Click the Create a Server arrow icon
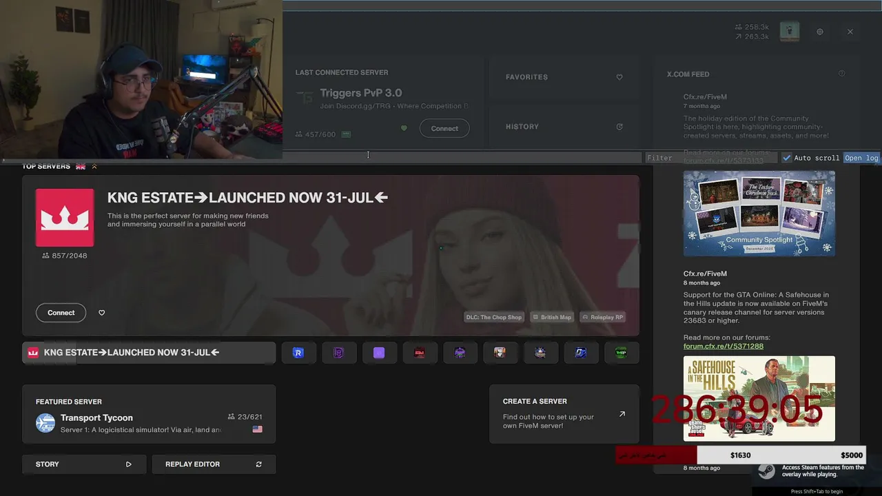 click(622, 414)
